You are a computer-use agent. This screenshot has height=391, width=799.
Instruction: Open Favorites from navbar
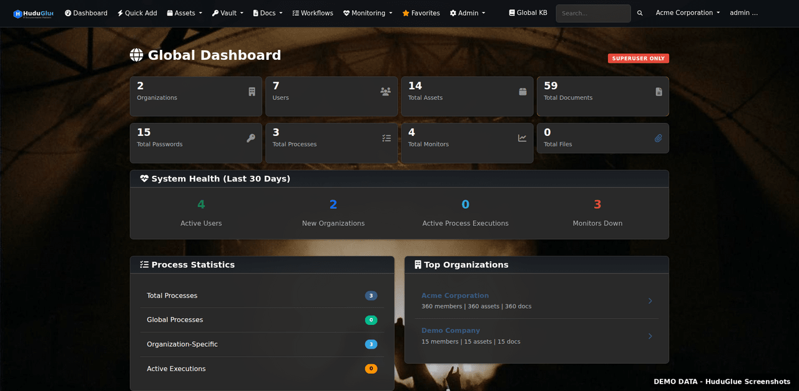[421, 13]
